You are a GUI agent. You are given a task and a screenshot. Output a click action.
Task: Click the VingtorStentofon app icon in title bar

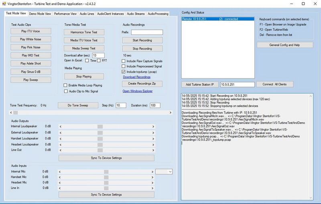pos(4,4)
